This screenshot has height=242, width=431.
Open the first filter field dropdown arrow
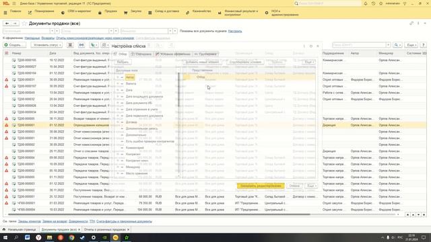tap(52, 31)
